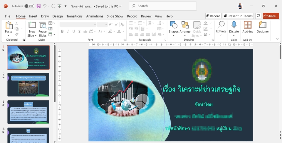Click the Paste clipboard icon
282x143 pixels.
9,25
